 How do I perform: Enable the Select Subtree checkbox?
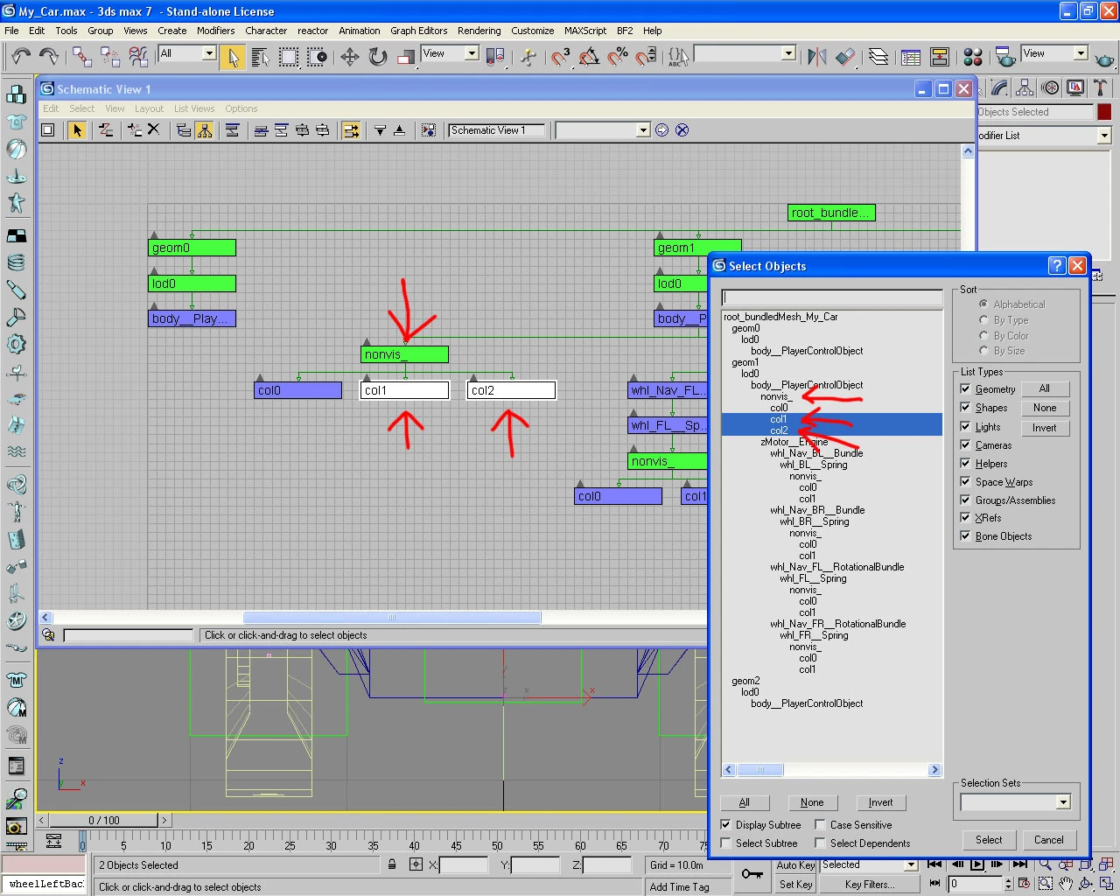[725, 843]
